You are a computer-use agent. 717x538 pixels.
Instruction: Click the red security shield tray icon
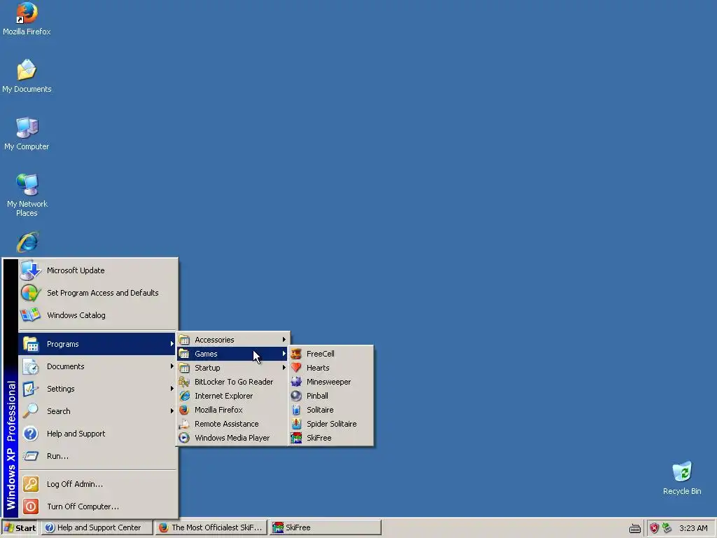tap(655, 528)
